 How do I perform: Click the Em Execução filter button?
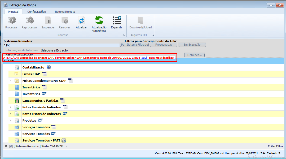tap(192, 45)
